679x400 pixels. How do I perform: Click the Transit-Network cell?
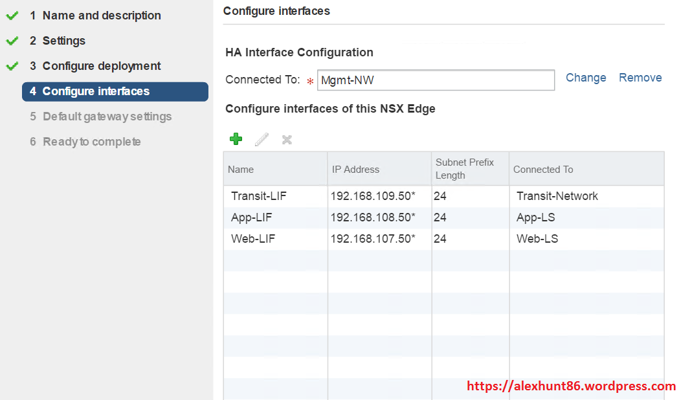coord(557,196)
